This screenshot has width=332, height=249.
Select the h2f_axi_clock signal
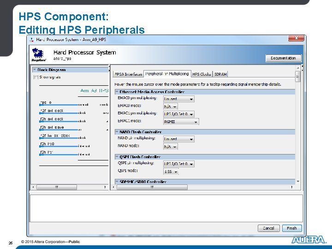52,111
